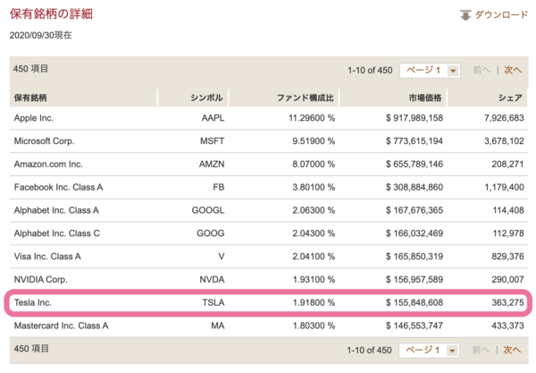The width and height of the screenshot is (536, 373).
Task: Click the TSLA symbol cell
Action: coord(213,302)
